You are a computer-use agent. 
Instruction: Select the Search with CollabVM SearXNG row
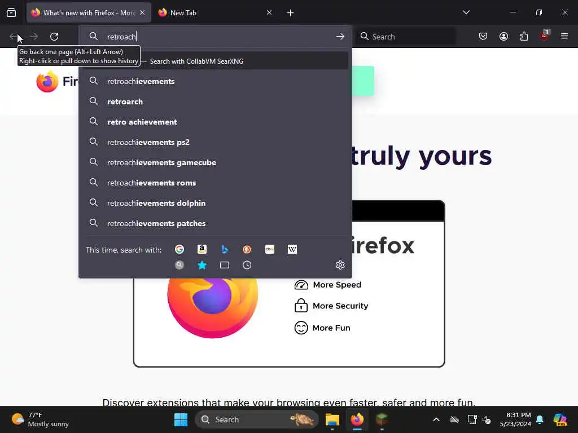coord(215,61)
